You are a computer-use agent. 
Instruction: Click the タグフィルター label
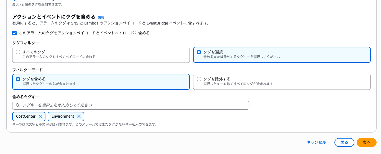pos(25,43)
